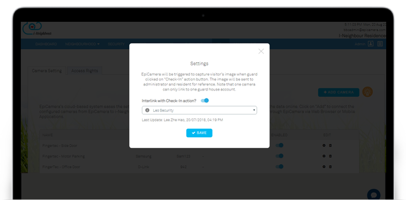Open settings gear for Fingertec - Side Door
The image size is (406, 200).
click(324, 145)
